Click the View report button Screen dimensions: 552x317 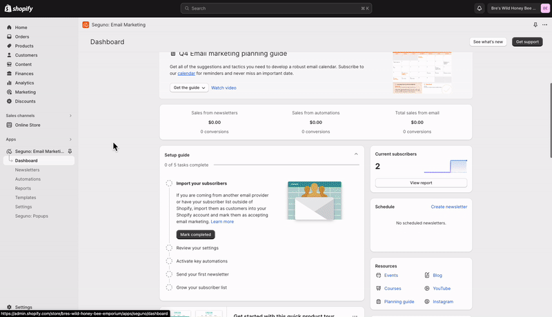(x=421, y=183)
